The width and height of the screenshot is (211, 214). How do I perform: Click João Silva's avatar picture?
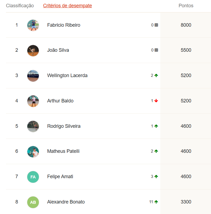coord(33,50)
